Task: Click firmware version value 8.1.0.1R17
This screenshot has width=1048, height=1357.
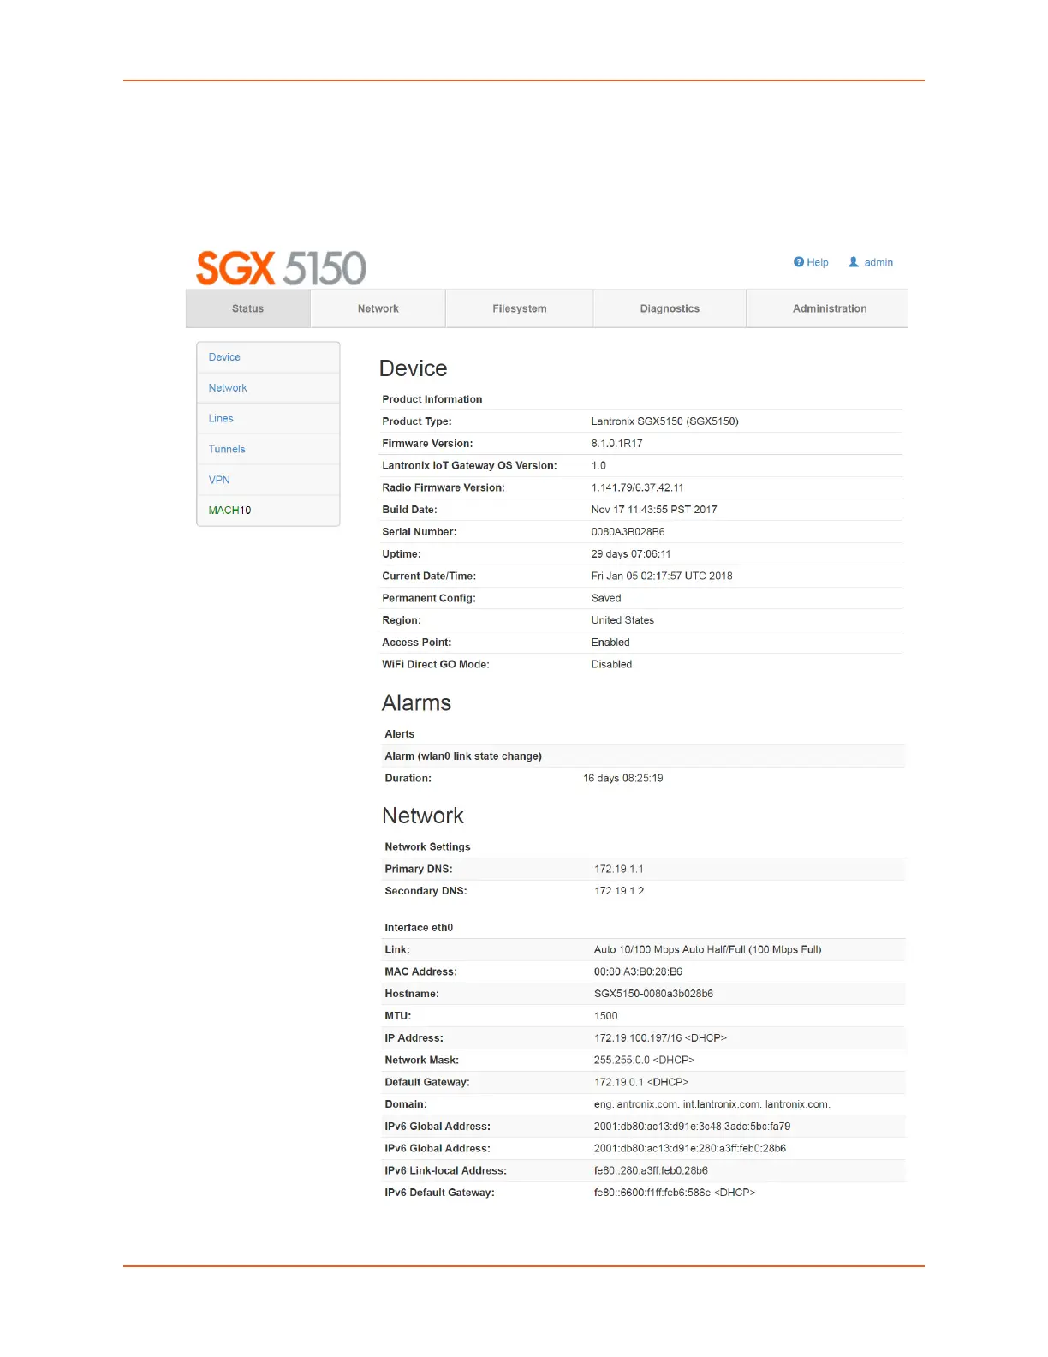Action: click(616, 444)
